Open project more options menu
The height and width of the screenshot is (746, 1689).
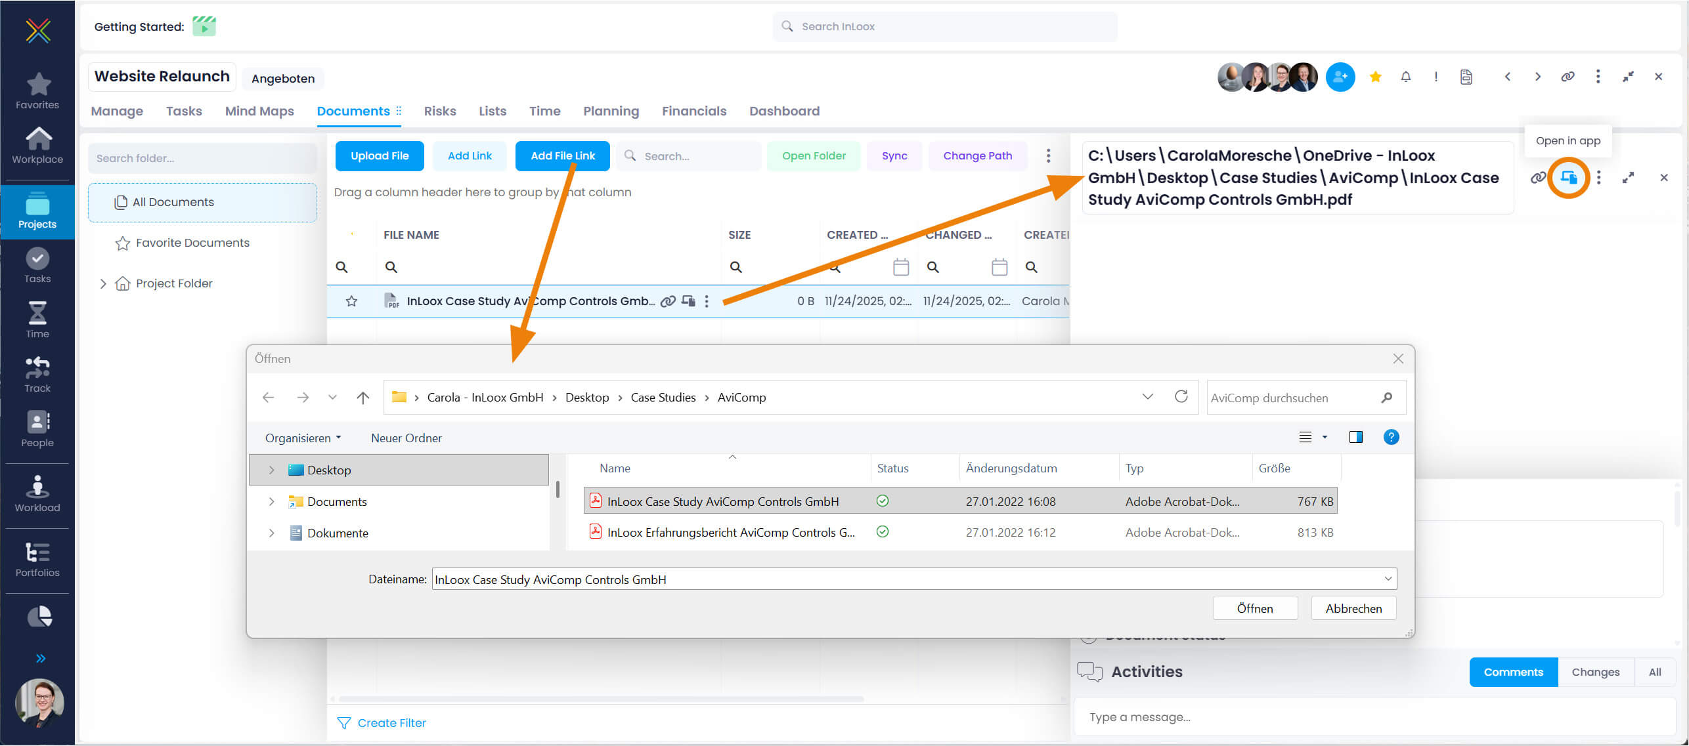click(x=1598, y=77)
